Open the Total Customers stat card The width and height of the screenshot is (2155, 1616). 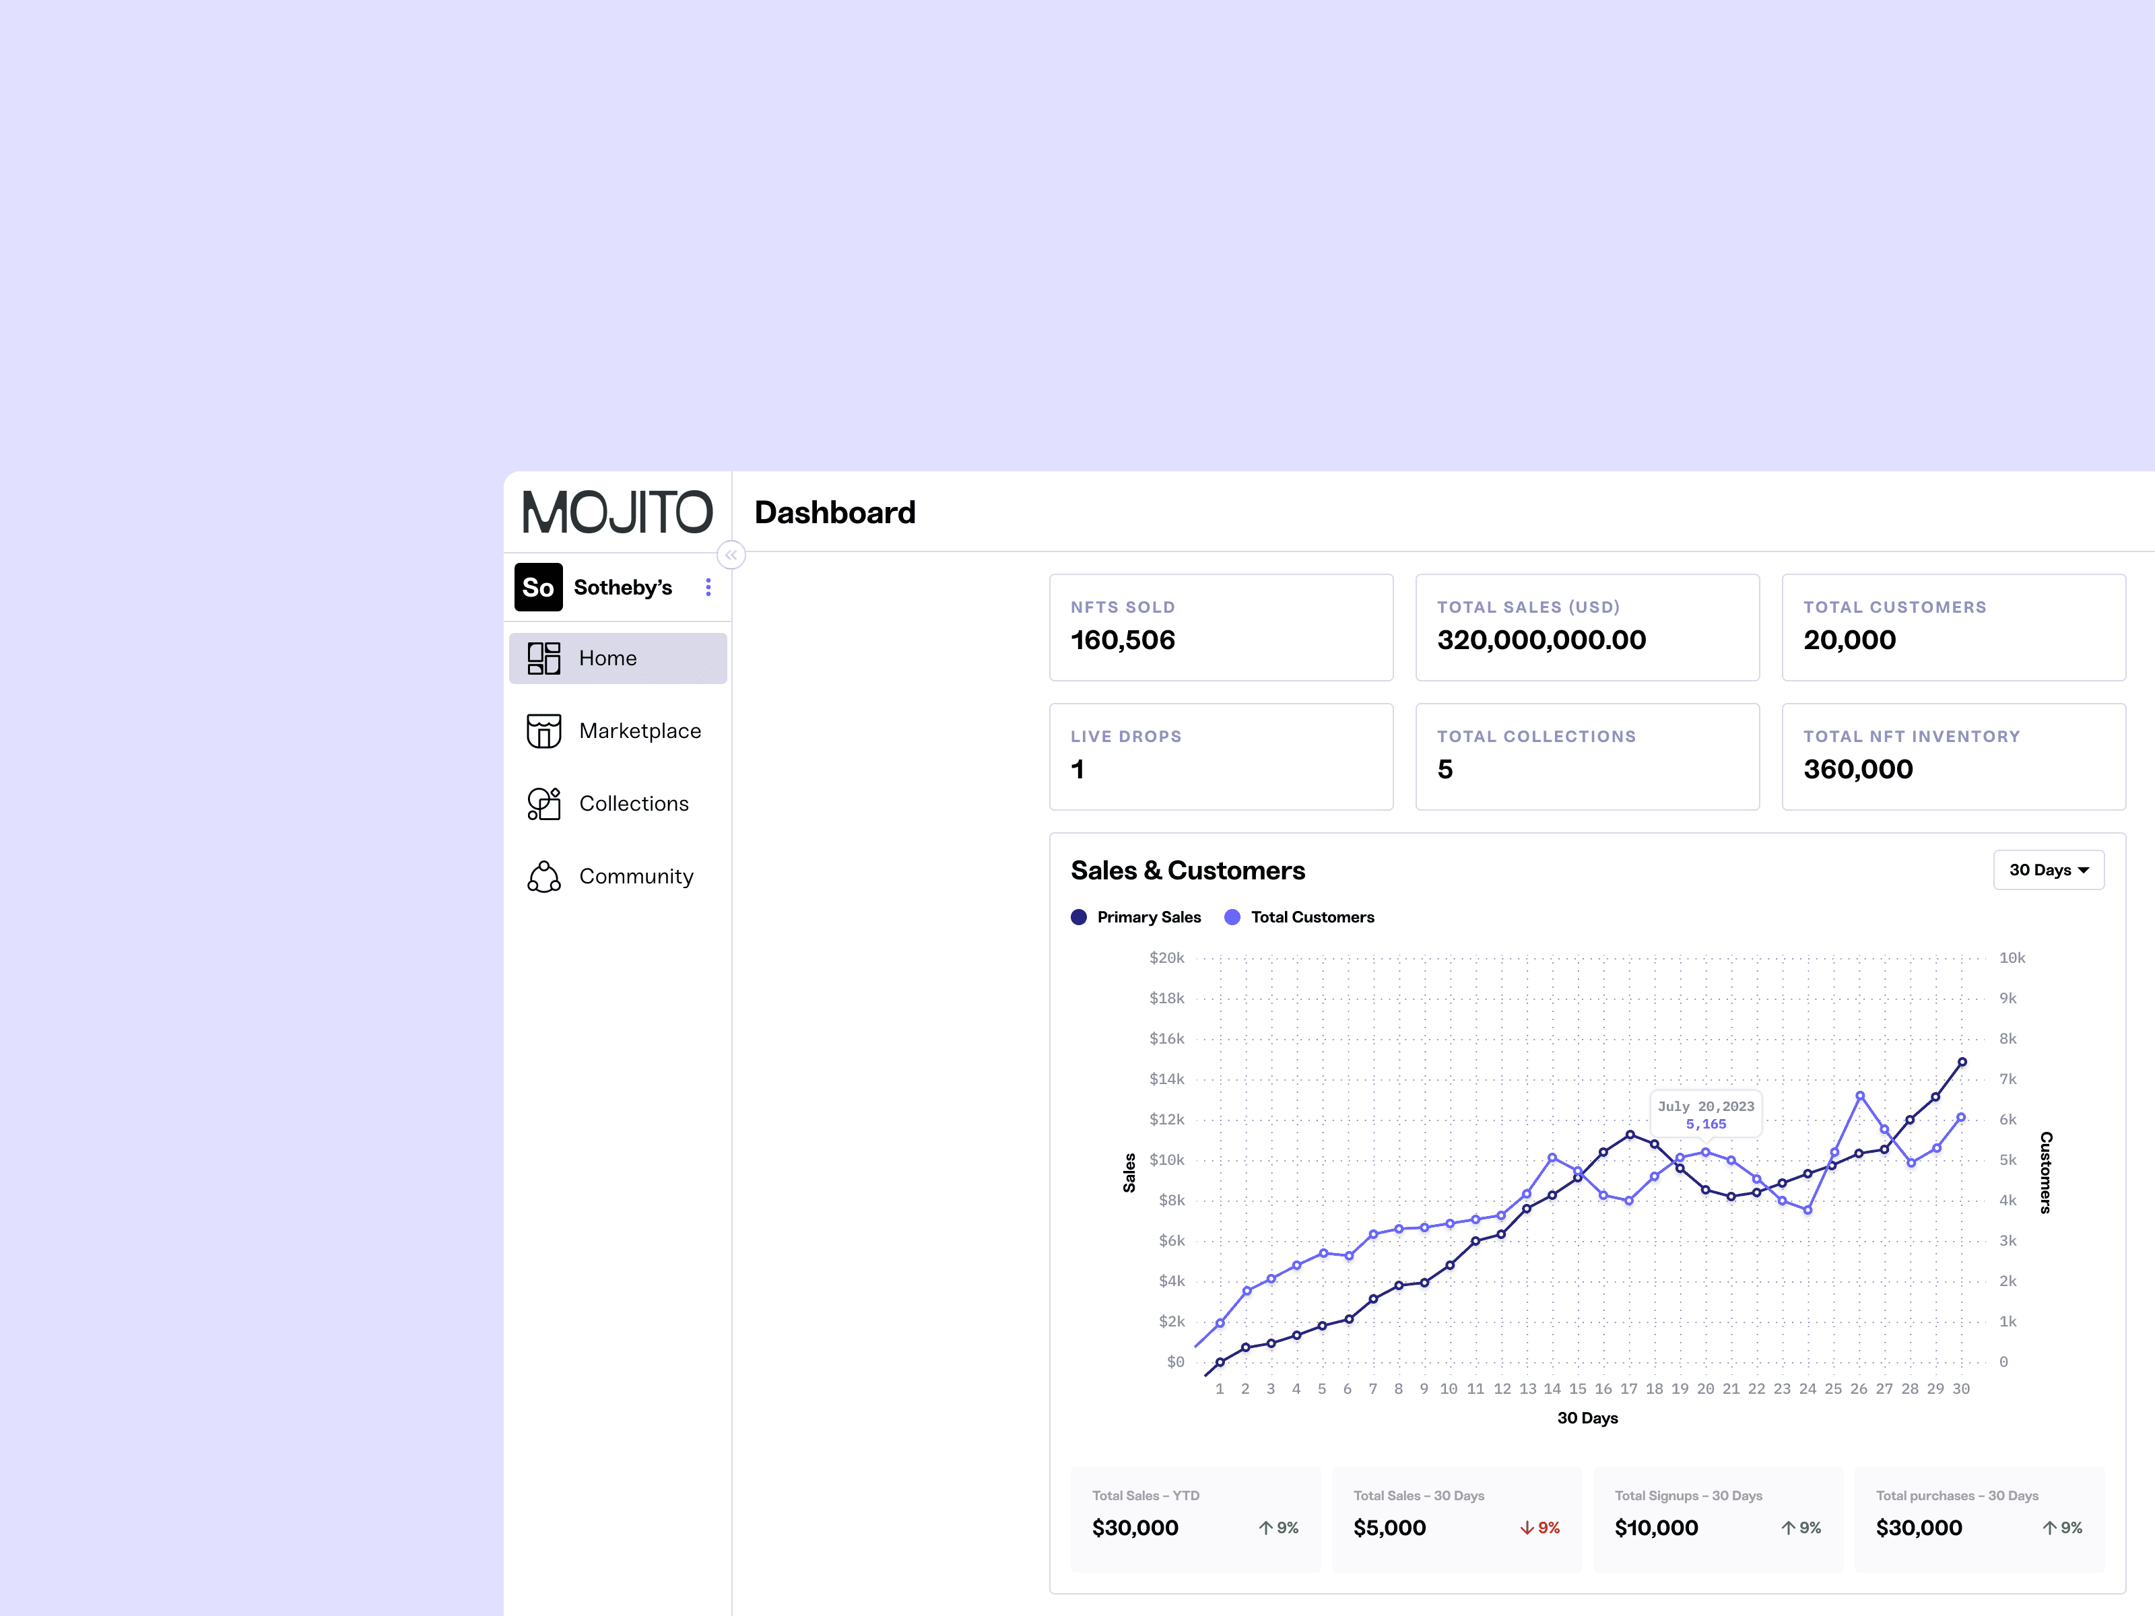(1954, 628)
